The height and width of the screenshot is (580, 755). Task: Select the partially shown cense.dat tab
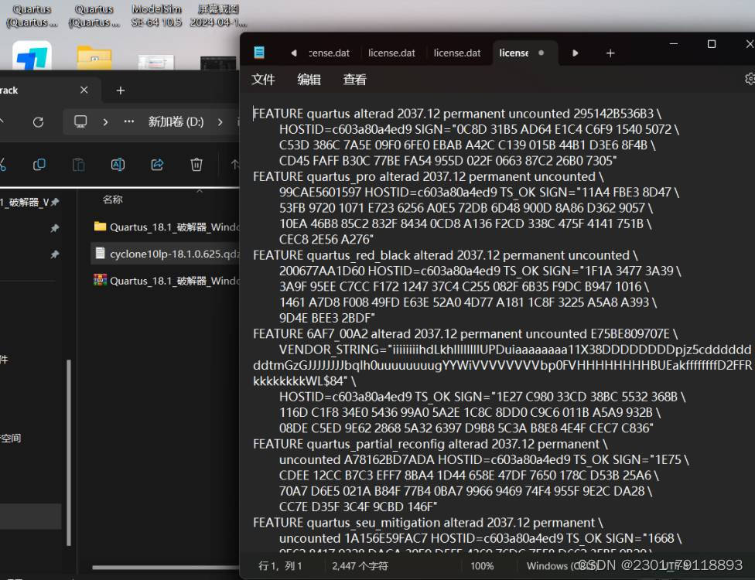[330, 53]
